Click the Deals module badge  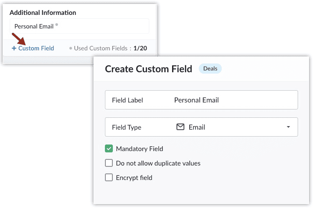(210, 69)
